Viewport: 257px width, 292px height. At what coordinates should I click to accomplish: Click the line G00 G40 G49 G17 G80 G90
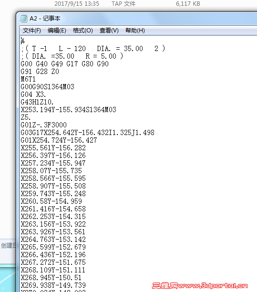tap(64, 64)
